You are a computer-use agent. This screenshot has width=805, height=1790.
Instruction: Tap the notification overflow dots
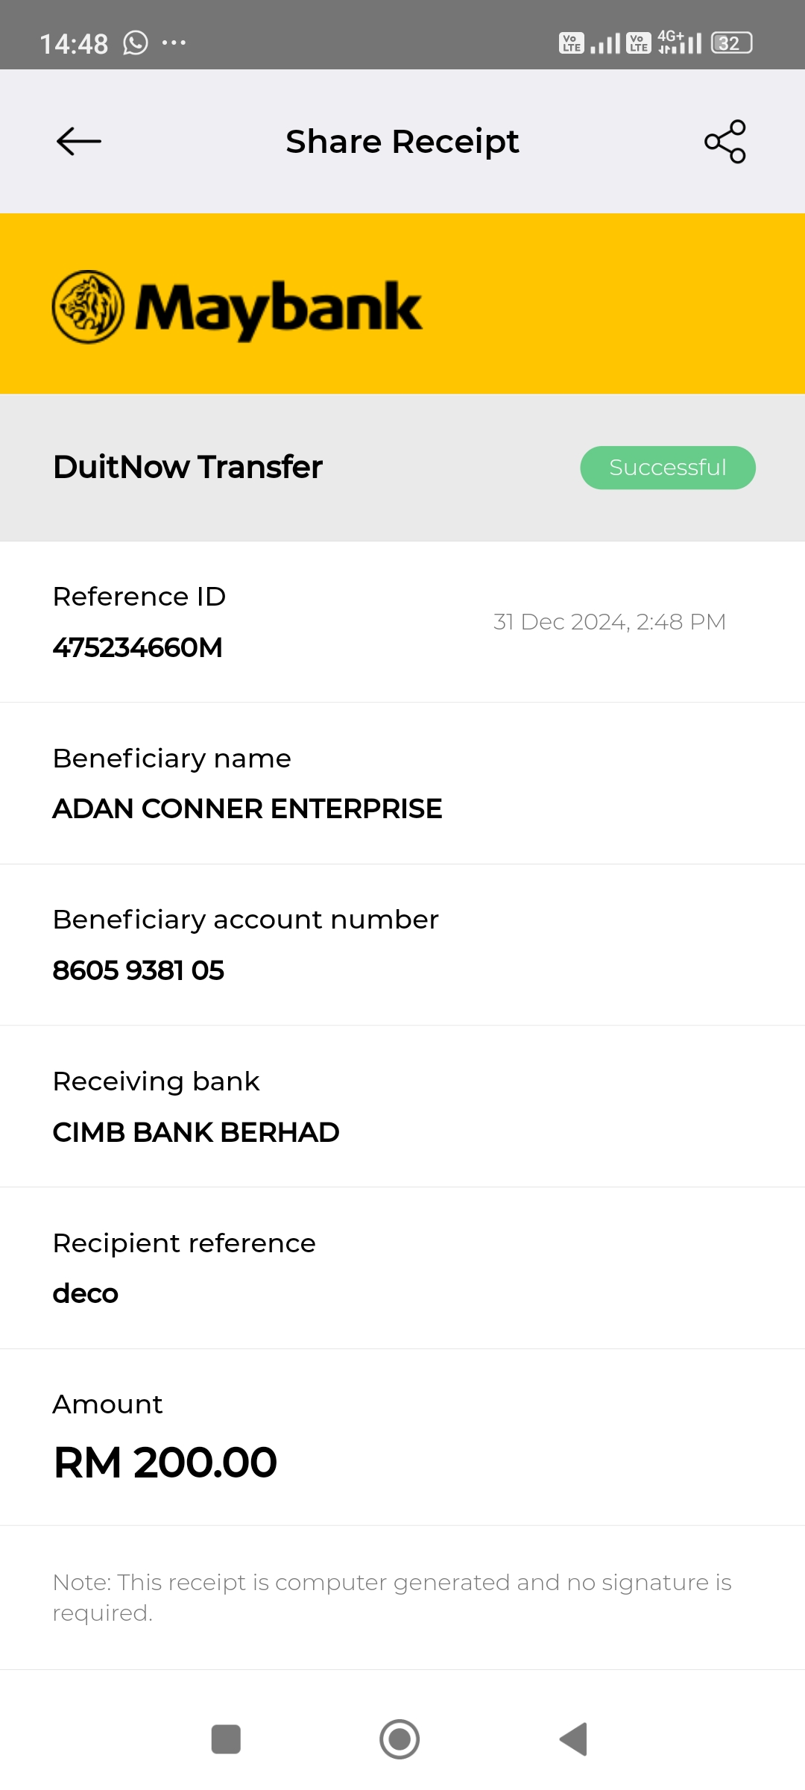pyautogui.click(x=174, y=43)
